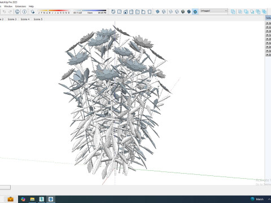Open the Window menu
This screenshot has height=203, width=271.
8,6
